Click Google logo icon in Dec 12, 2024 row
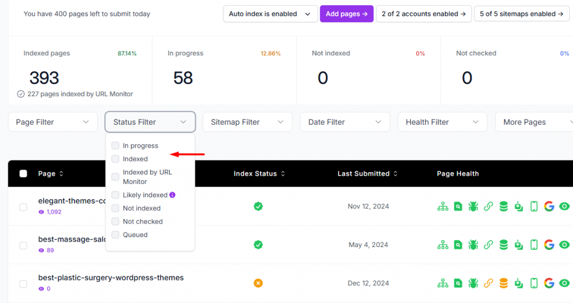This screenshot has width=573, height=303. point(549,283)
